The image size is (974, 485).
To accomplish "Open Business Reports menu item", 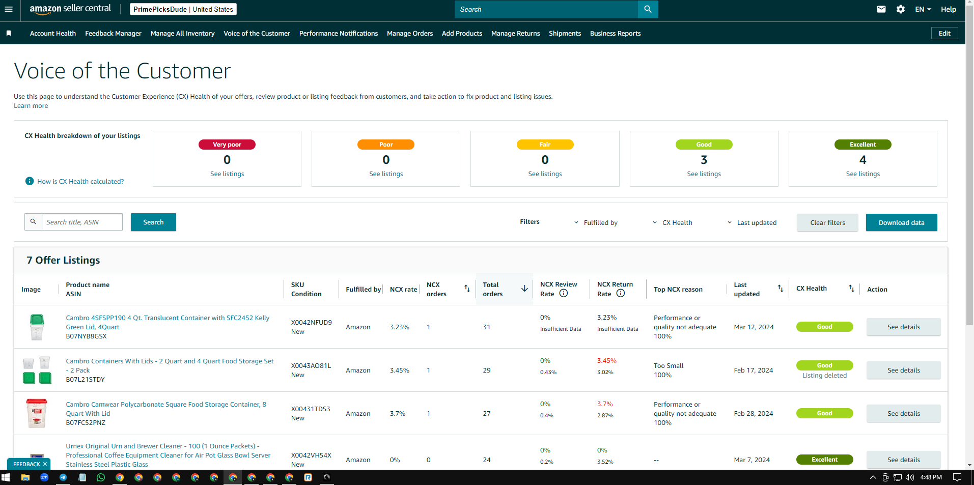I will (615, 33).
